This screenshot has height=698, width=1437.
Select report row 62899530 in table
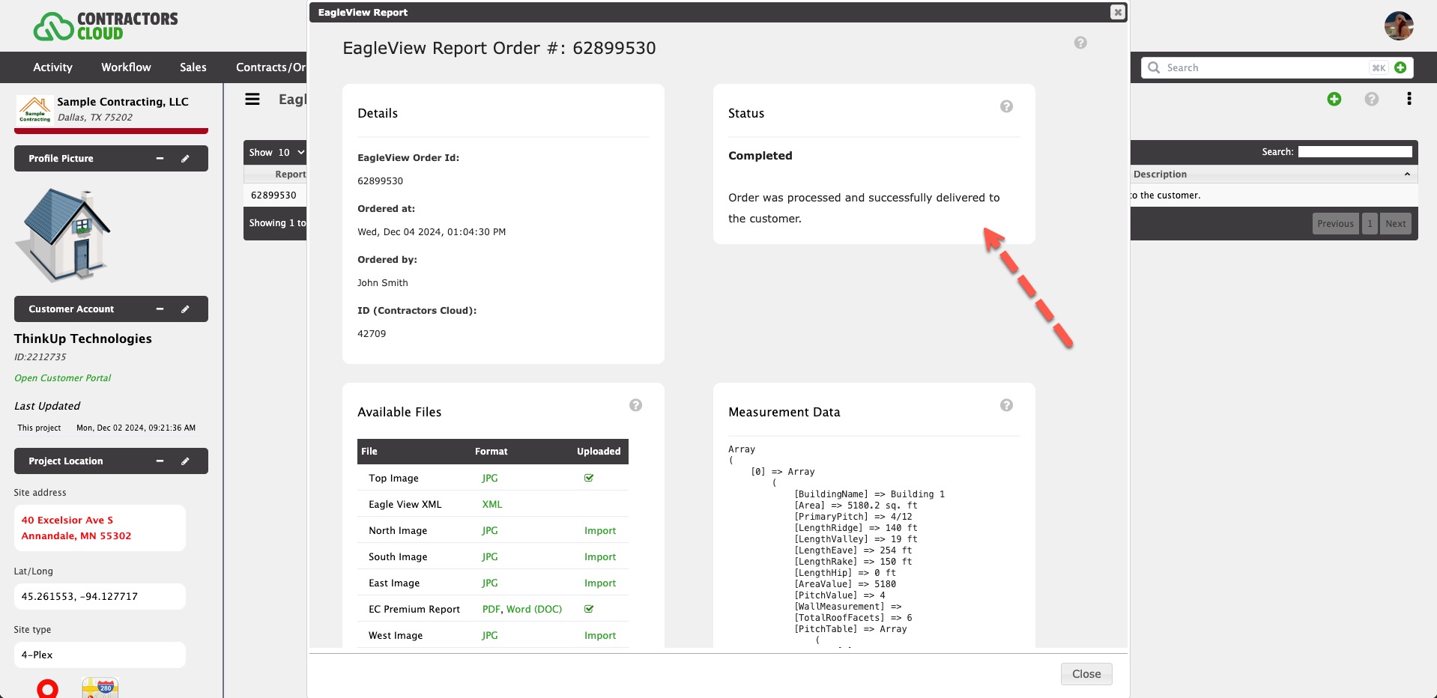(274, 195)
